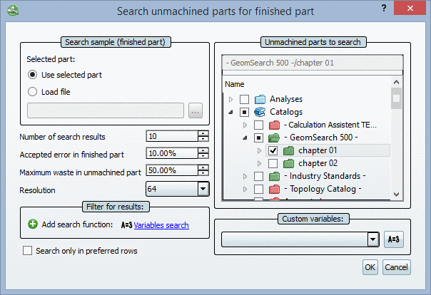Choose the Load file radio button
The width and height of the screenshot is (431, 295).
33,91
